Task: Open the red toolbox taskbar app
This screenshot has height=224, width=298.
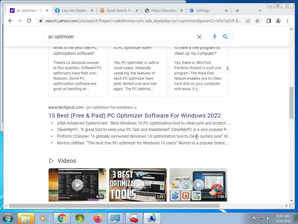Action: point(134,218)
